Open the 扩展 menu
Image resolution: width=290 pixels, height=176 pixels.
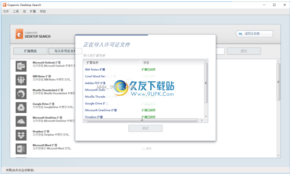pyautogui.click(x=33, y=11)
